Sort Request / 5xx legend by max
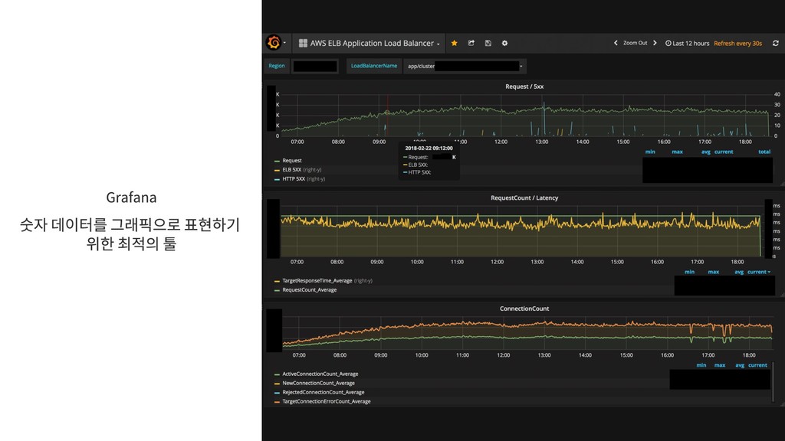The width and height of the screenshot is (785, 441). click(x=677, y=152)
